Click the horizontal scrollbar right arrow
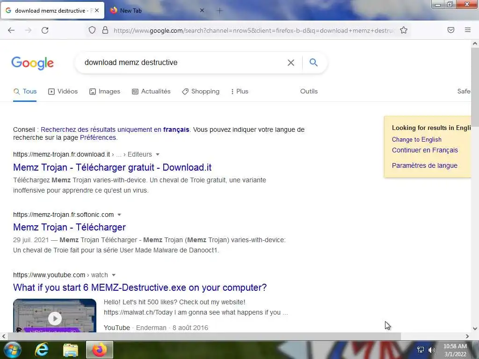This screenshot has height=359, width=479. [x=467, y=337]
